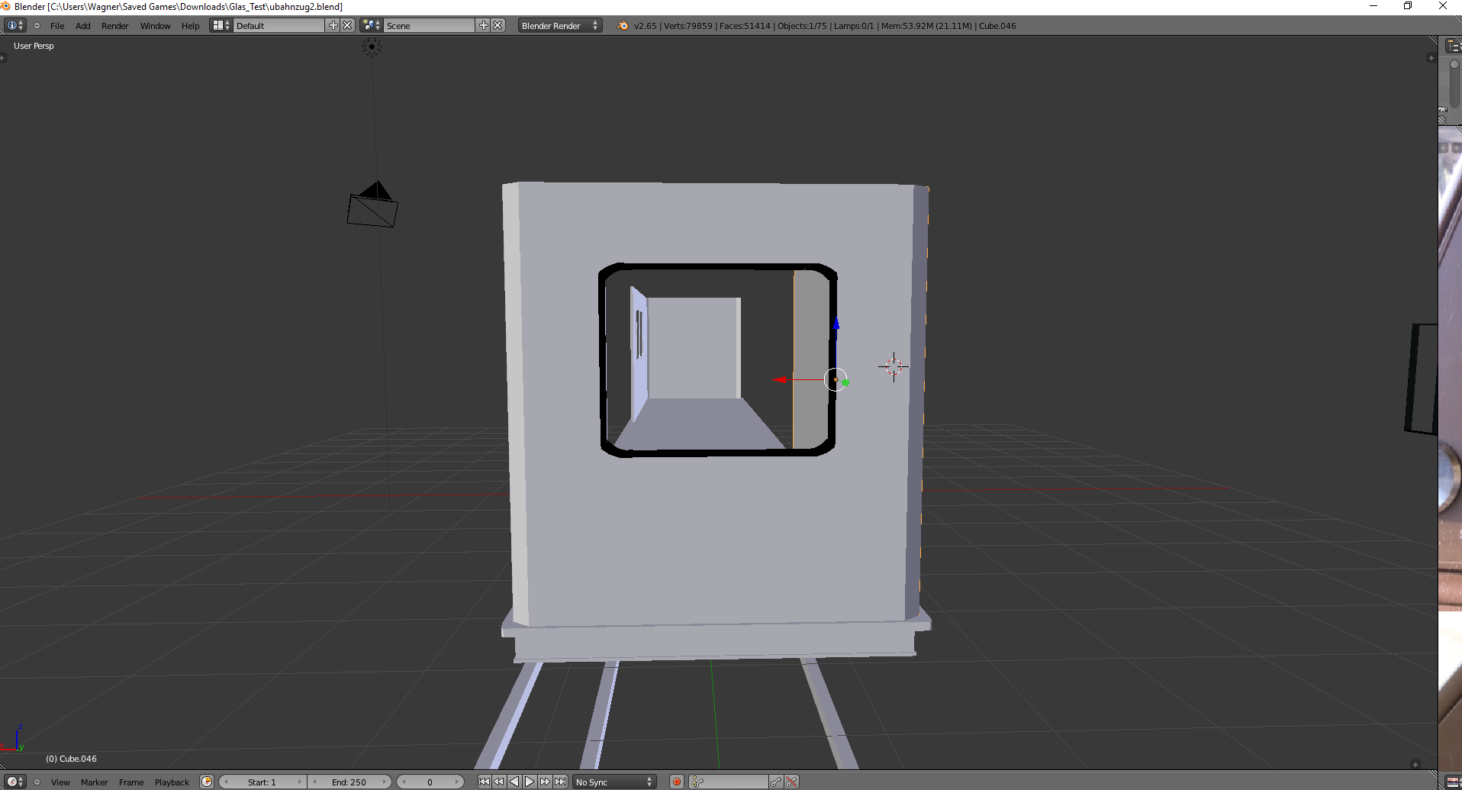The height and width of the screenshot is (790, 1462).
Task: Restore down the Blender window
Action: click(1408, 6)
